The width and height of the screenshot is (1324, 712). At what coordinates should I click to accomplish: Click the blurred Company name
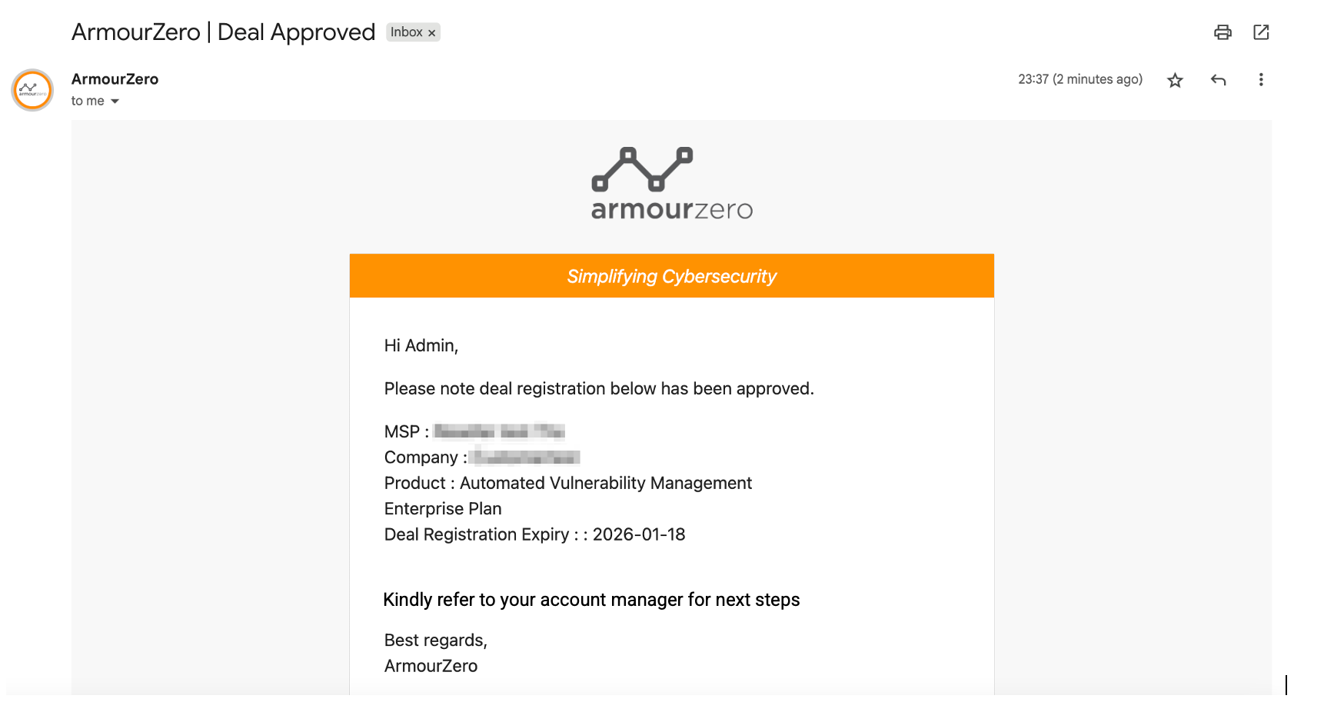click(x=526, y=457)
